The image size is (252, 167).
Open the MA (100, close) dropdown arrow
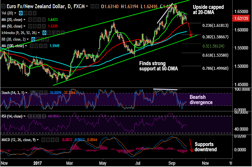tap(26, 46)
